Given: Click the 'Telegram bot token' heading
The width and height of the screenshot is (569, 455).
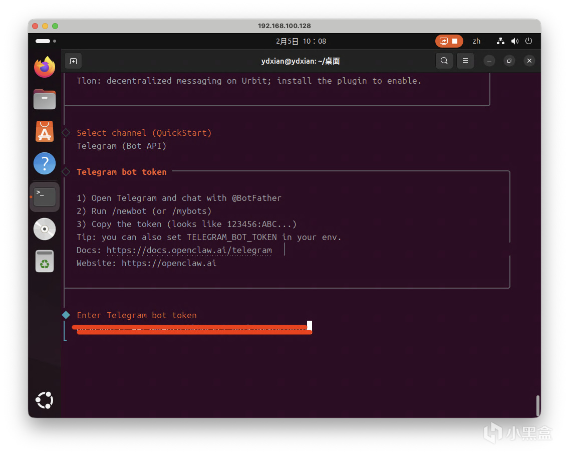Looking at the screenshot, I should point(122,172).
